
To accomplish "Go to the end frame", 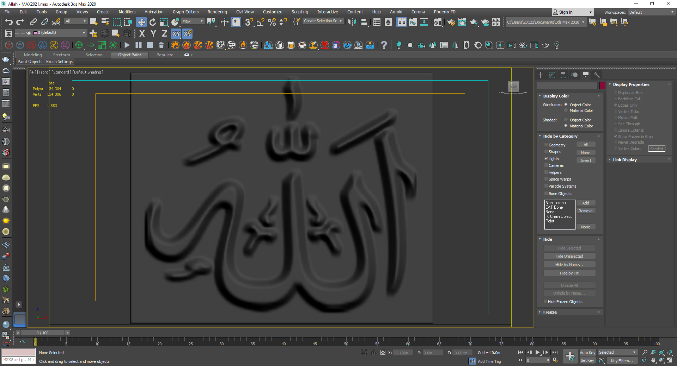I will [x=555, y=352].
